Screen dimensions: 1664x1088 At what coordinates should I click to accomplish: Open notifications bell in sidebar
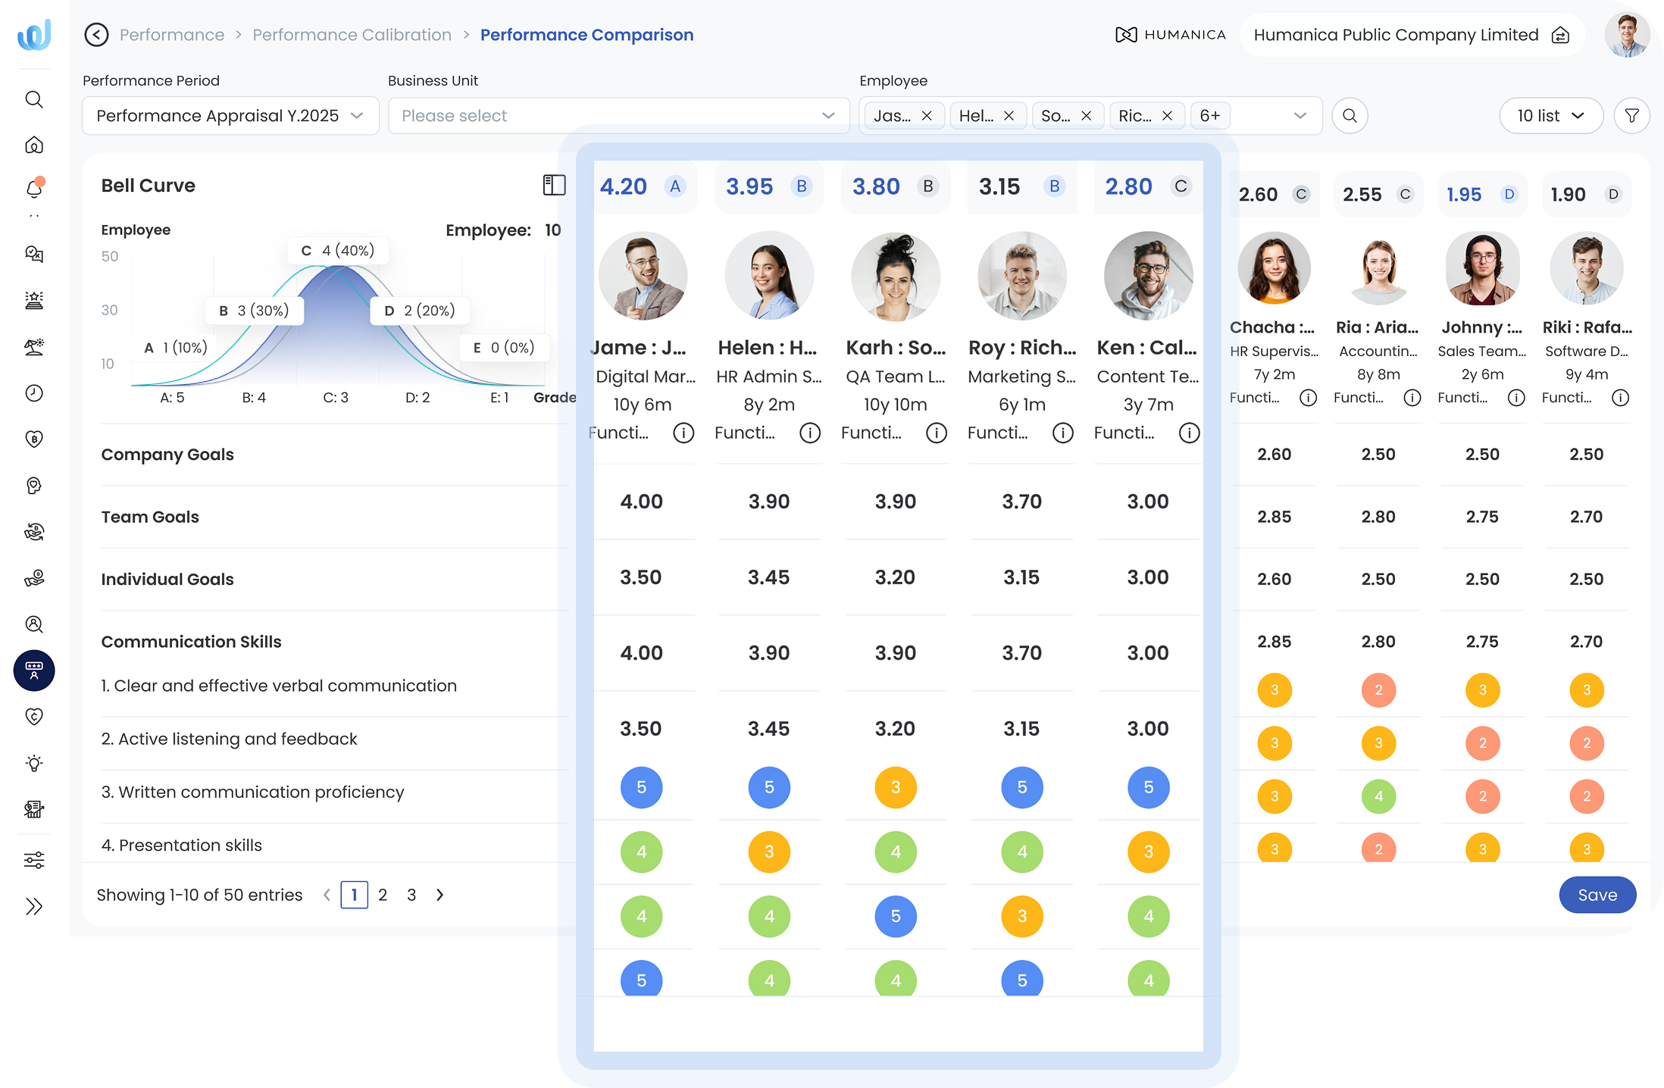click(x=34, y=189)
